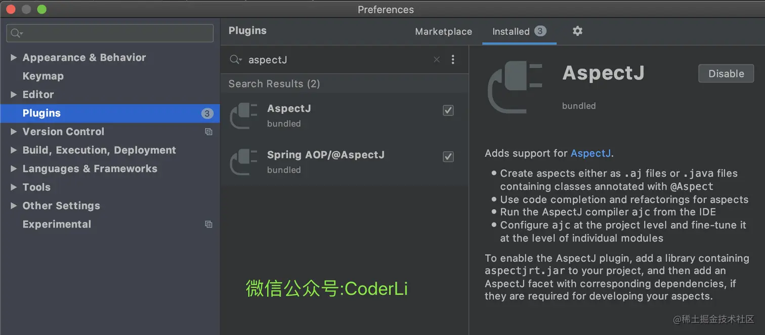This screenshot has width=765, height=335.
Task: Select Keymap in the settings sidebar
Action: (x=42, y=76)
